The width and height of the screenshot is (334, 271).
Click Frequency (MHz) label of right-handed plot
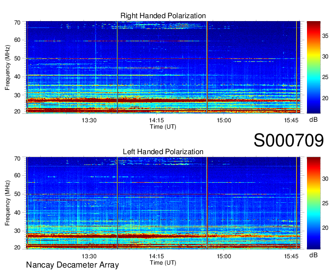point(7,67)
